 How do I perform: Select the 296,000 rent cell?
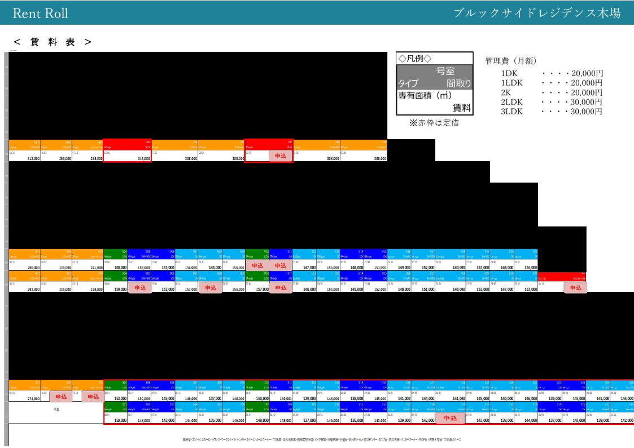point(31,268)
